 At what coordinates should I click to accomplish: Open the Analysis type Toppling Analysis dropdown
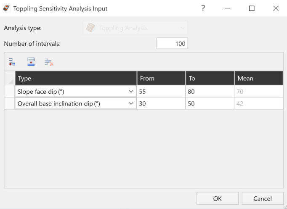click(136, 28)
